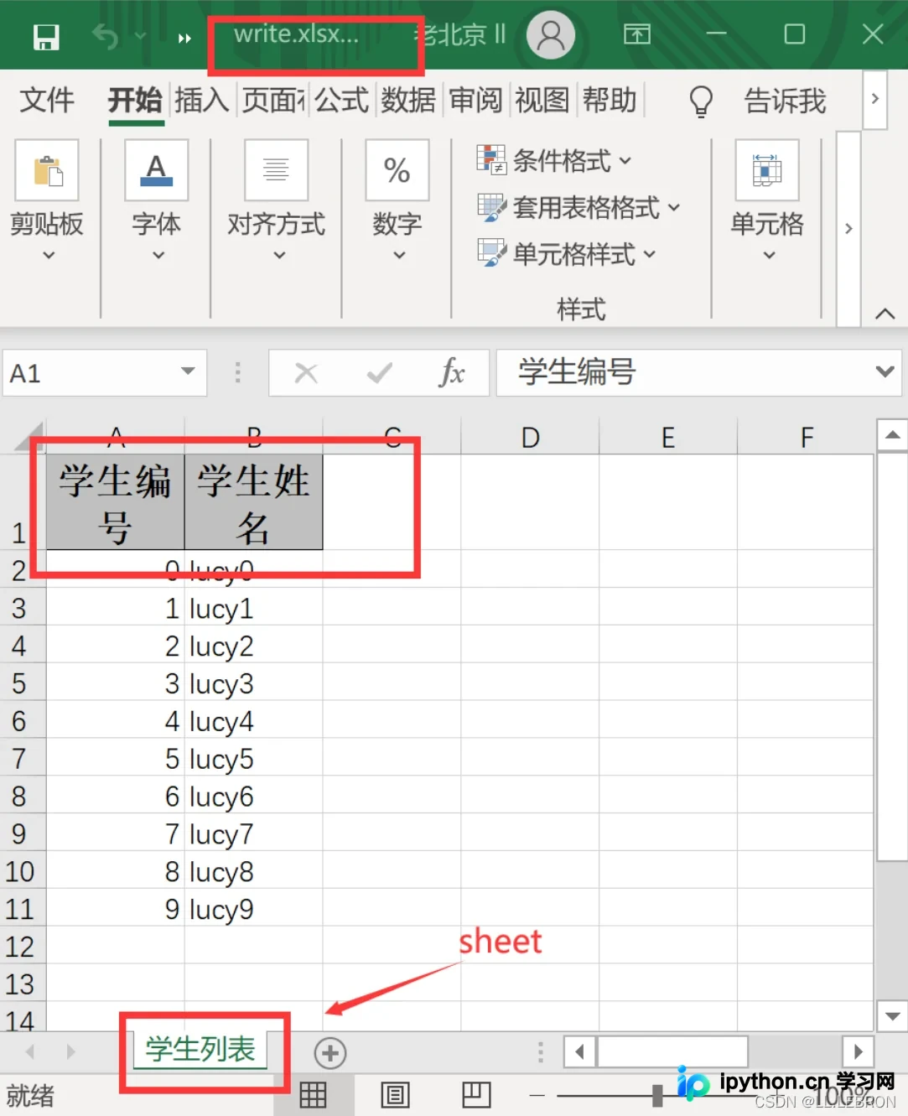
Task: Click the 字体 font icon
Action: coord(157,170)
